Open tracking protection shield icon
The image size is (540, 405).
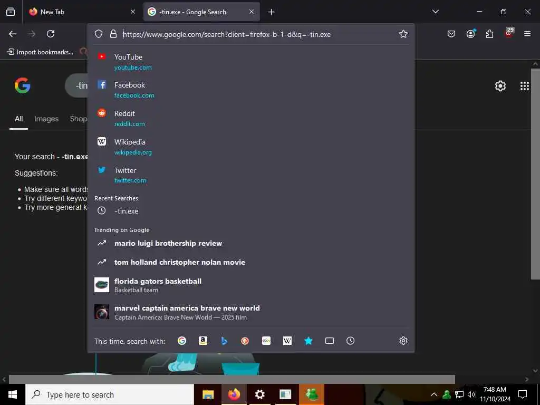coord(99,34)
